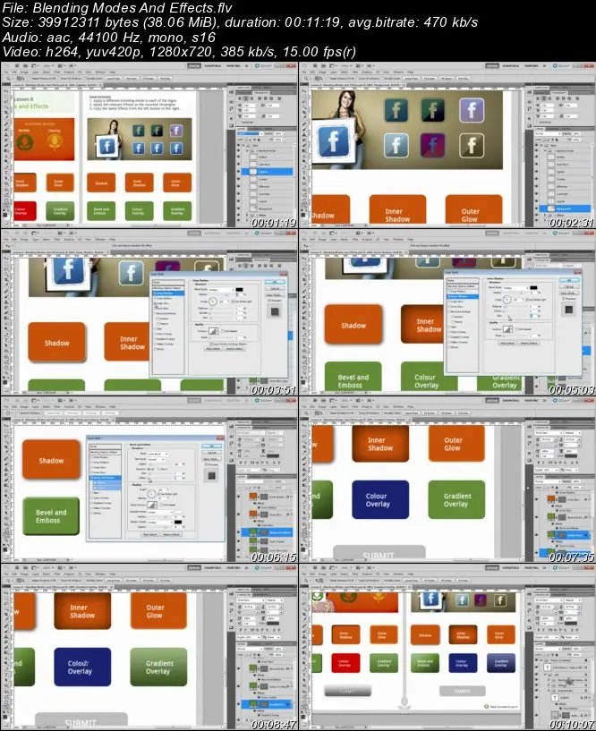Image resolution: width=596 pixels, height=731 pixels.
Task: Hide the Background layer in the 00:01:19 frame
Action: click(x=238, y=208)
